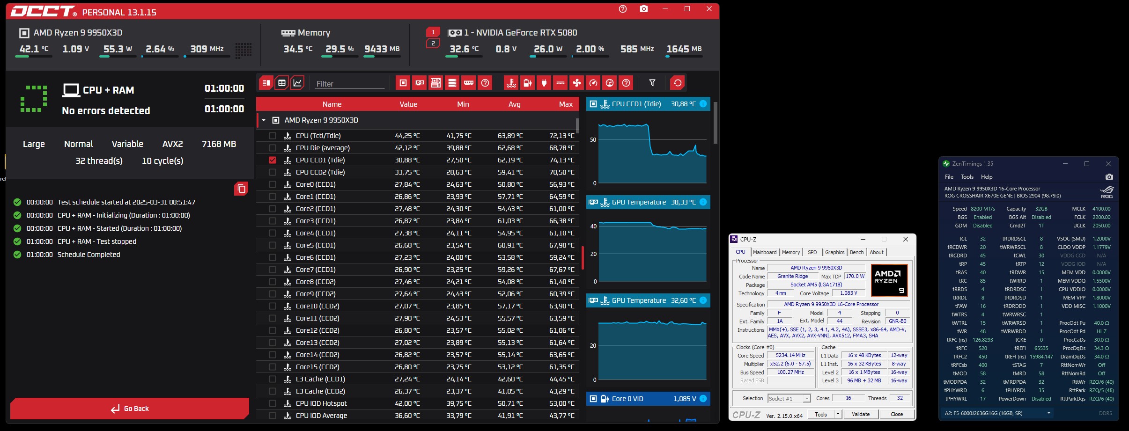Copy the test log with copy icon
The width and height of the screenshot is (1129, 431).
click(241, 189)
